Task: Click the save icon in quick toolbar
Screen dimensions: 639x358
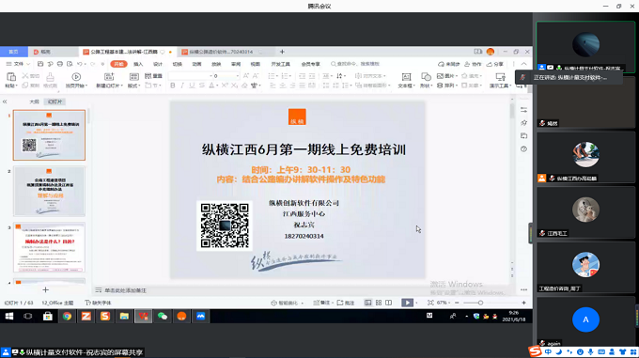Action: (40, 64)
